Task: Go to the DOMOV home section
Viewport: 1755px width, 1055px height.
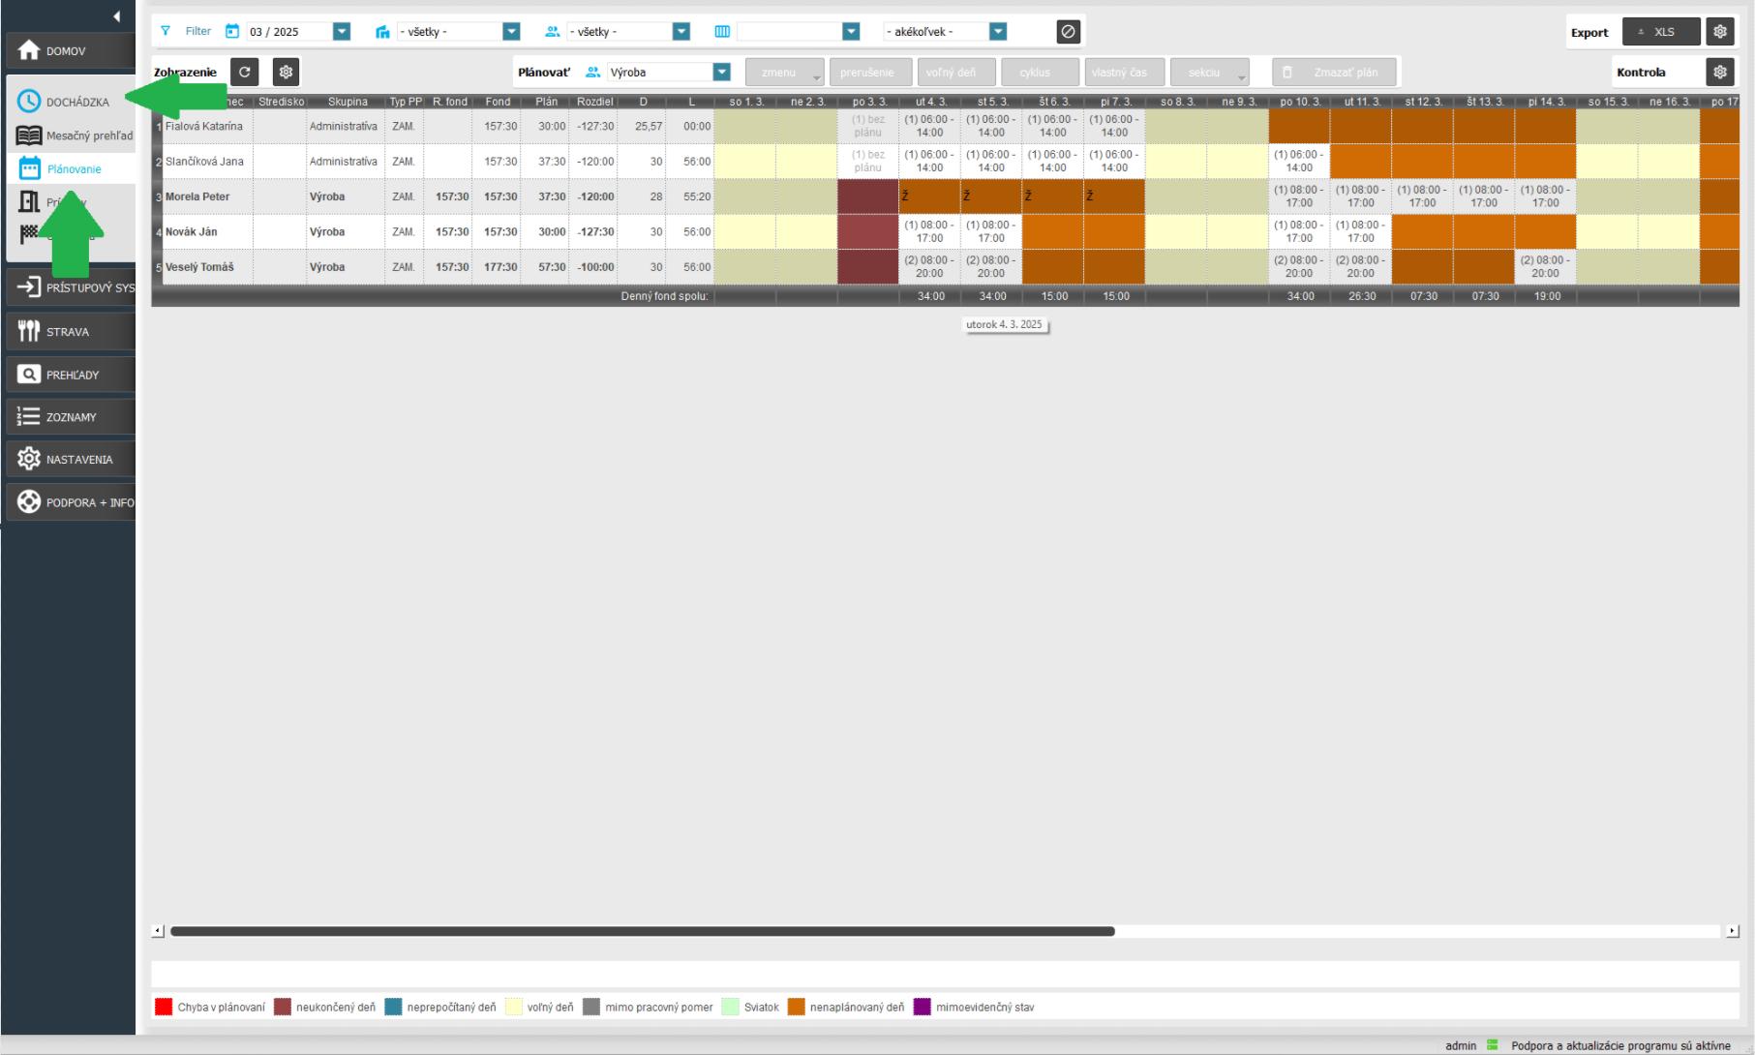Action: tap(68, 51)
